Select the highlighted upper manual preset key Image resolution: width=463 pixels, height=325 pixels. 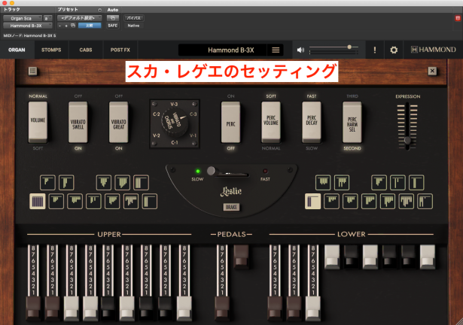point(38,202)
